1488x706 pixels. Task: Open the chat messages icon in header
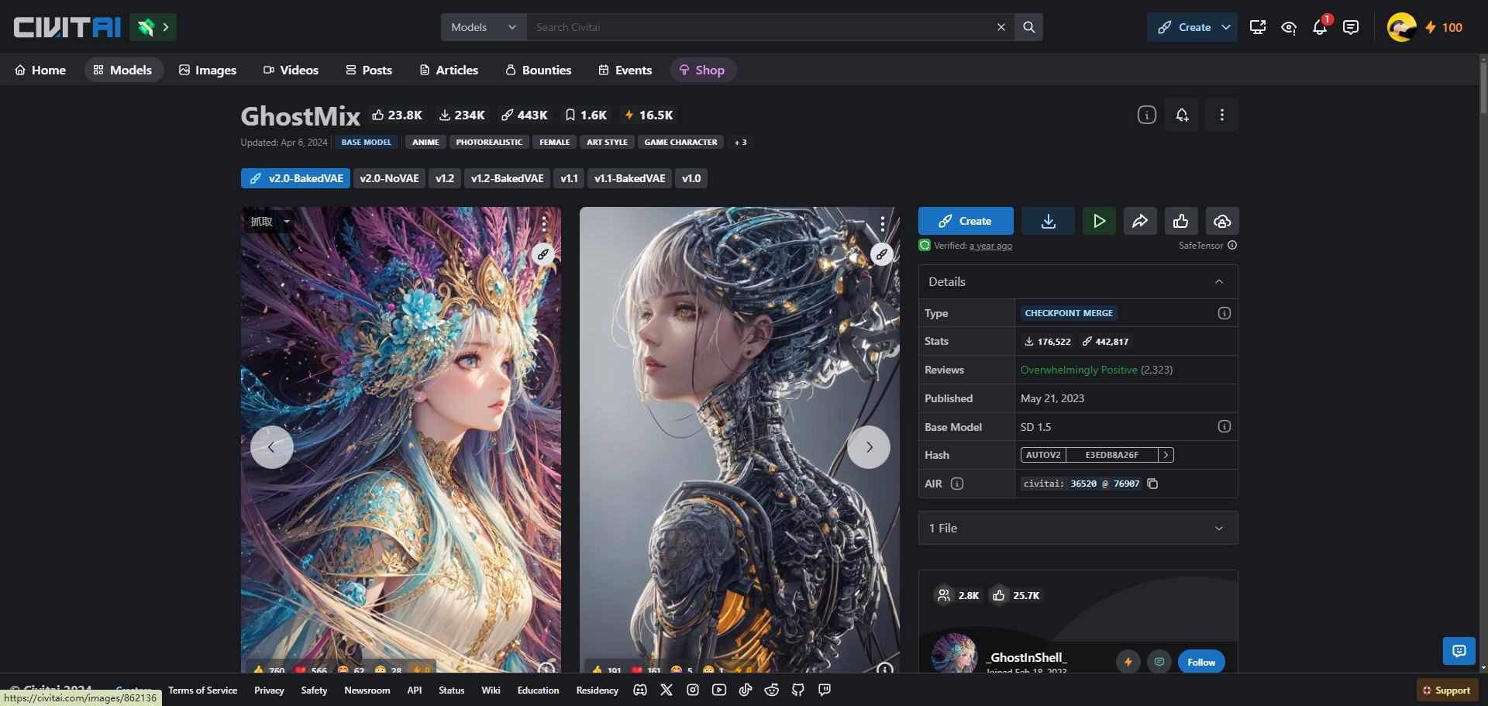[1351, 27]
